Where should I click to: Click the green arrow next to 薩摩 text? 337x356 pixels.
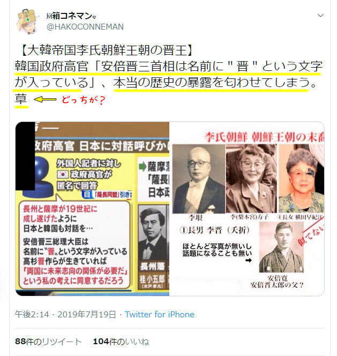click(143, 167)
